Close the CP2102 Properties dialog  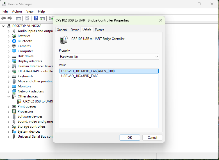point(161,20)
